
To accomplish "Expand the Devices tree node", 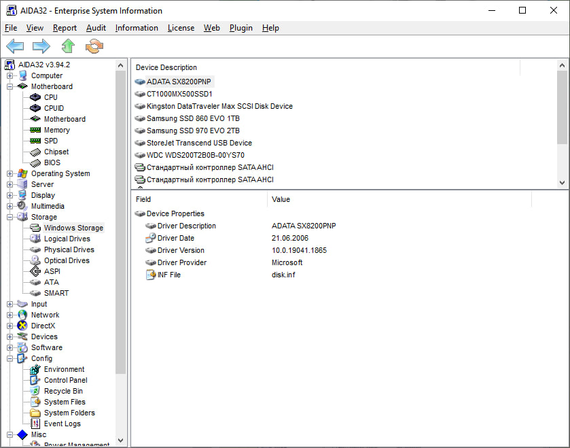I will (10, 337).
